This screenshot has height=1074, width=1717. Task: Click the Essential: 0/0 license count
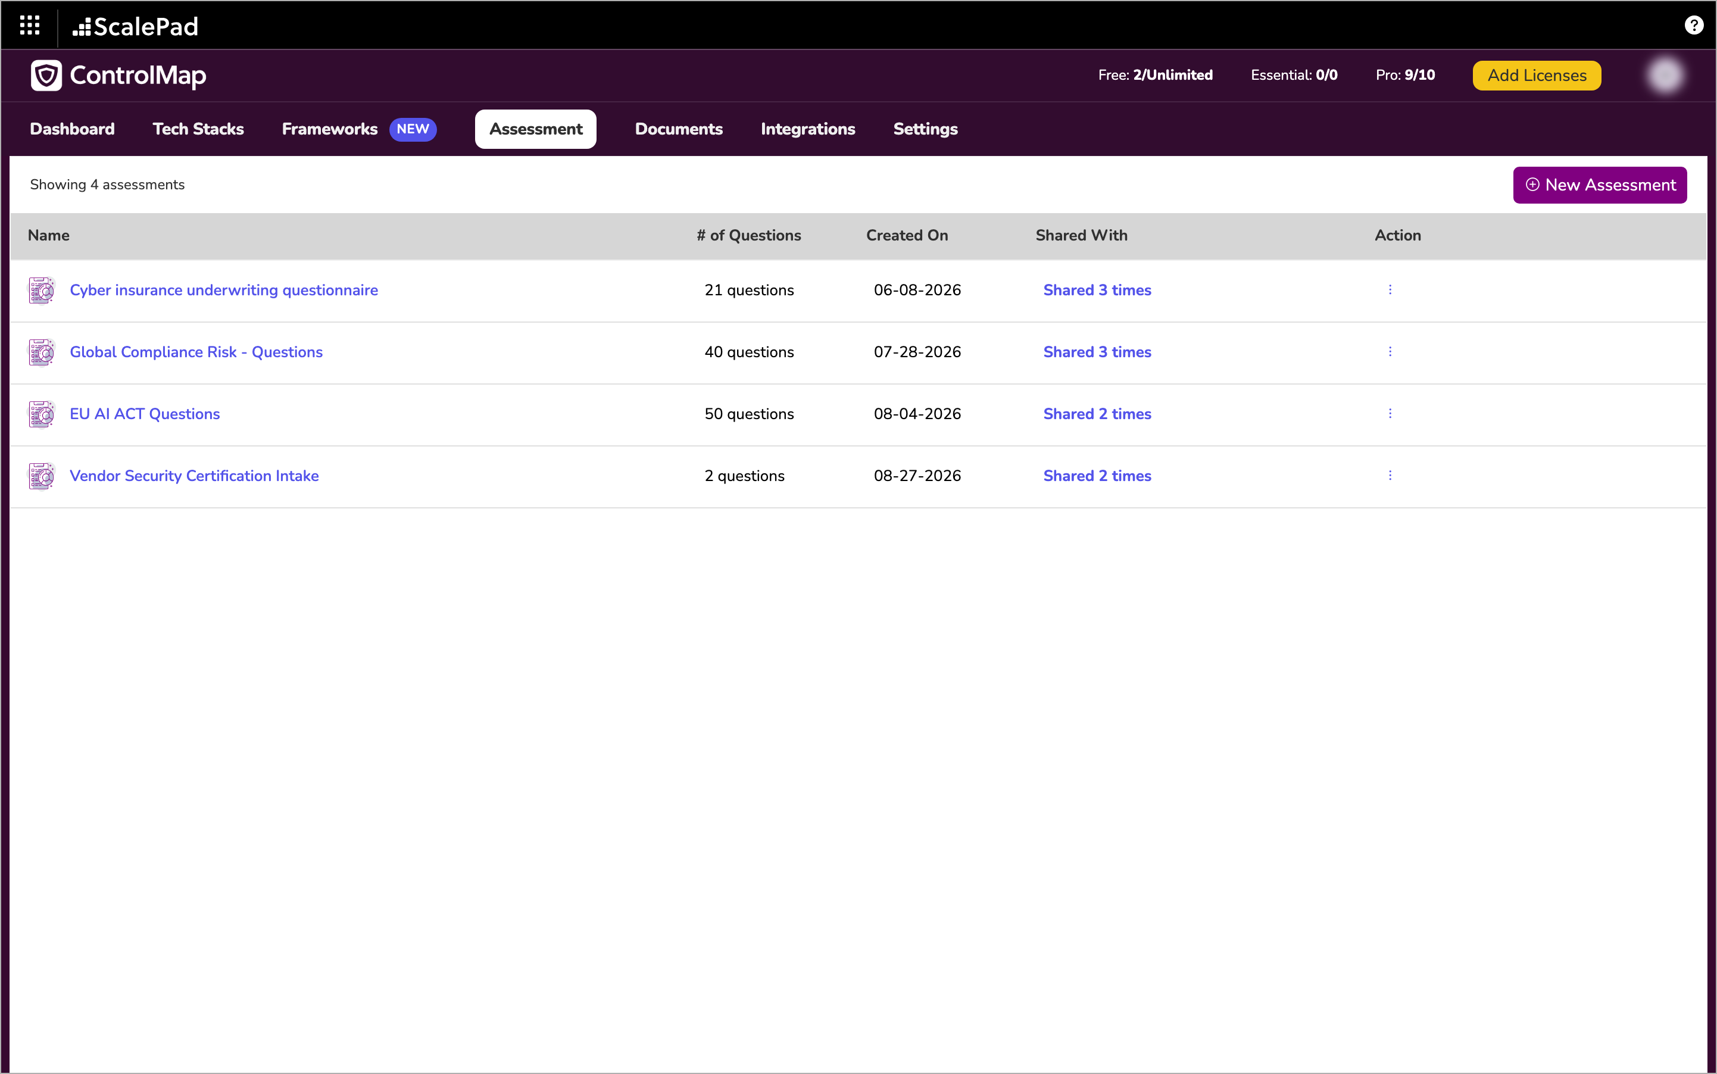[x=1294, y=75]
